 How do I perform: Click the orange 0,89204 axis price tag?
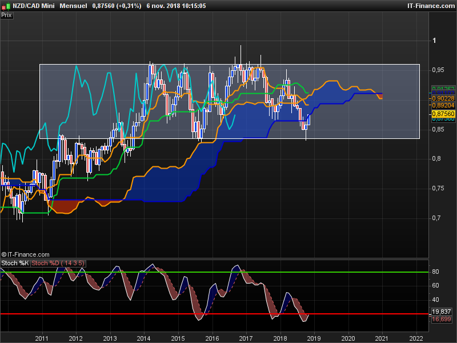[x=443, y=106]
